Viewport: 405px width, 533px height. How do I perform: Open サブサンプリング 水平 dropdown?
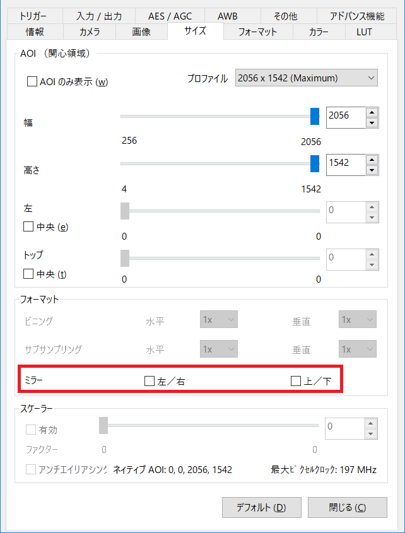pyautogui.click(x=219, y=349)
